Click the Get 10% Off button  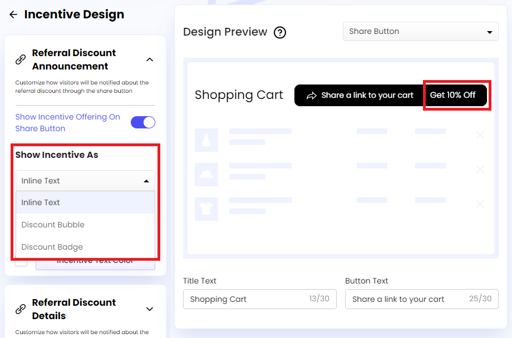click(455, 95)
